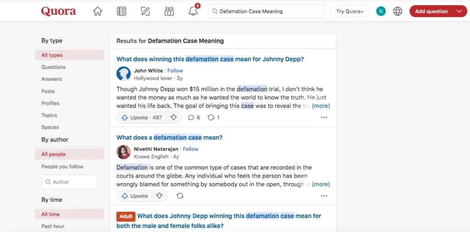This screenshot has width=470, height=232.
Task: Focus the Author filter input field
Action: [70, 182]
